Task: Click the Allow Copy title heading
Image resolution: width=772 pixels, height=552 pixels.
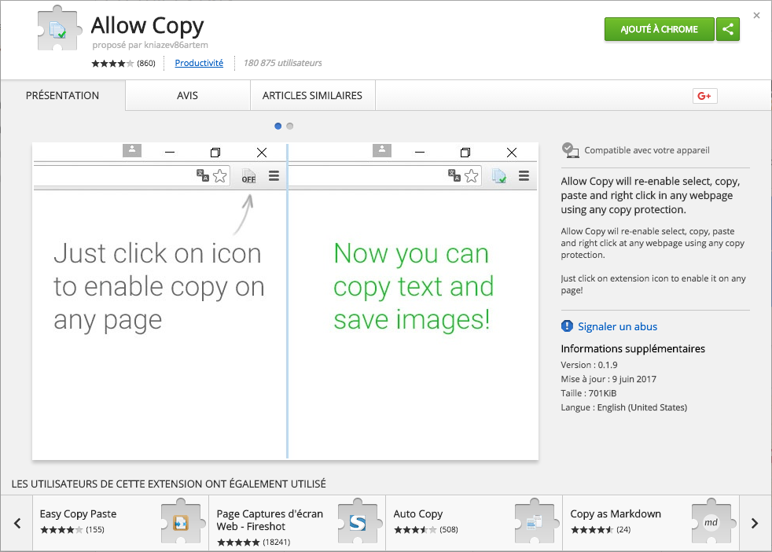Action: pos(147,26)
